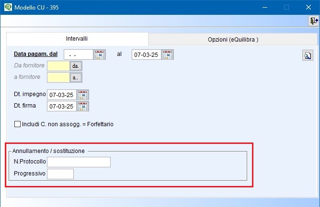Edit the Dt. firma date field
This screenshot has height=207, width=320.
pyautogui.click(x=61, y=106)
